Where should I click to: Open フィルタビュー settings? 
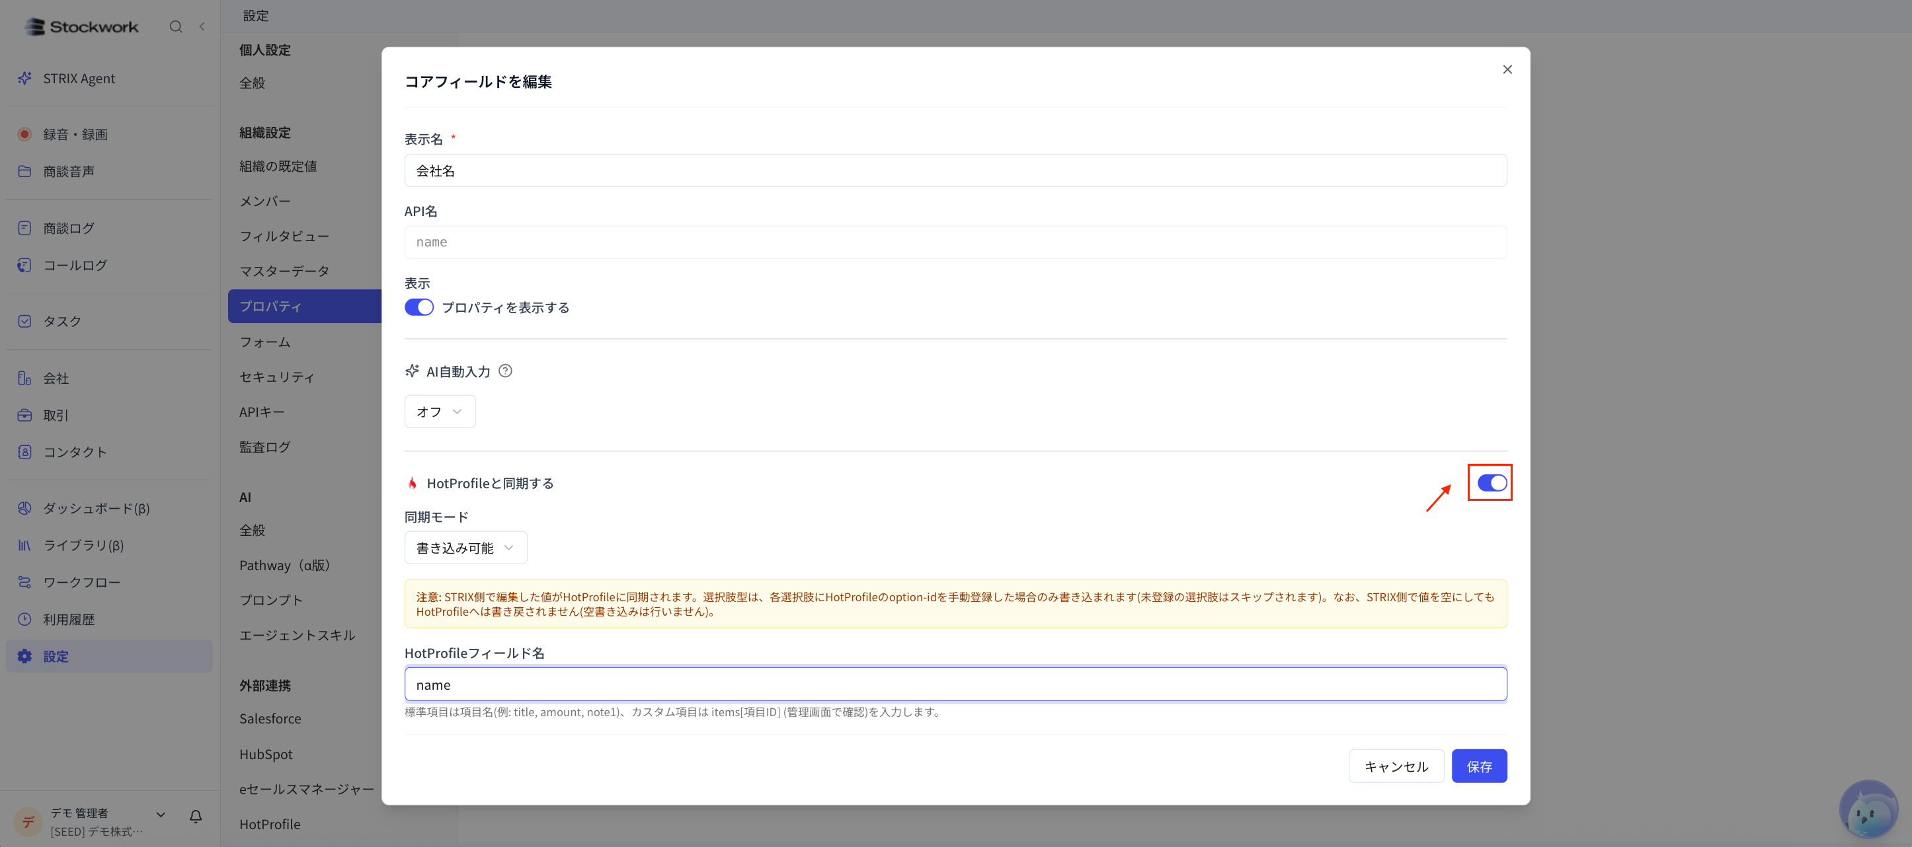pyautogui.click(x=284, y=236)
